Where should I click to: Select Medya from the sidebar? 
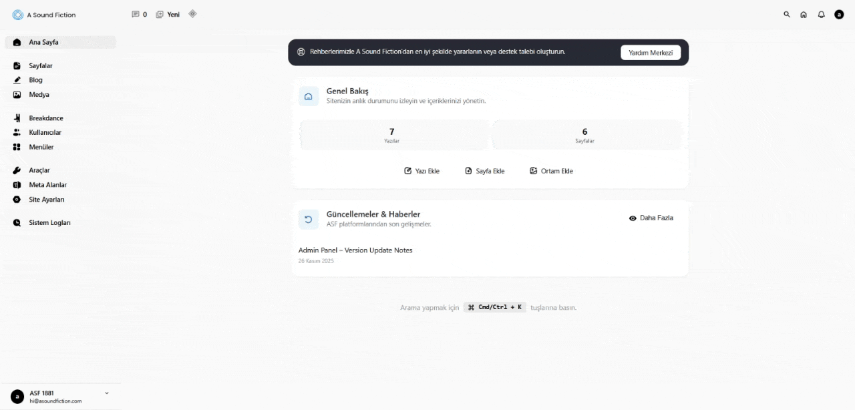click(x=39, y=95)
